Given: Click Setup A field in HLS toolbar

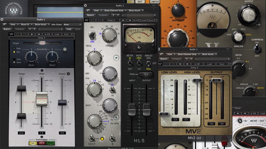Looking at the screenshot, I should [111, 20].
